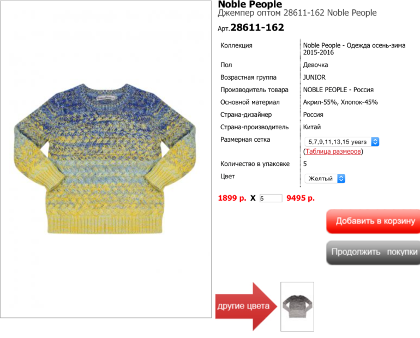Image resolution: width=420 pixels, height=338 pixels.
Task: Click the article number 28611-162
Action: 257,27
